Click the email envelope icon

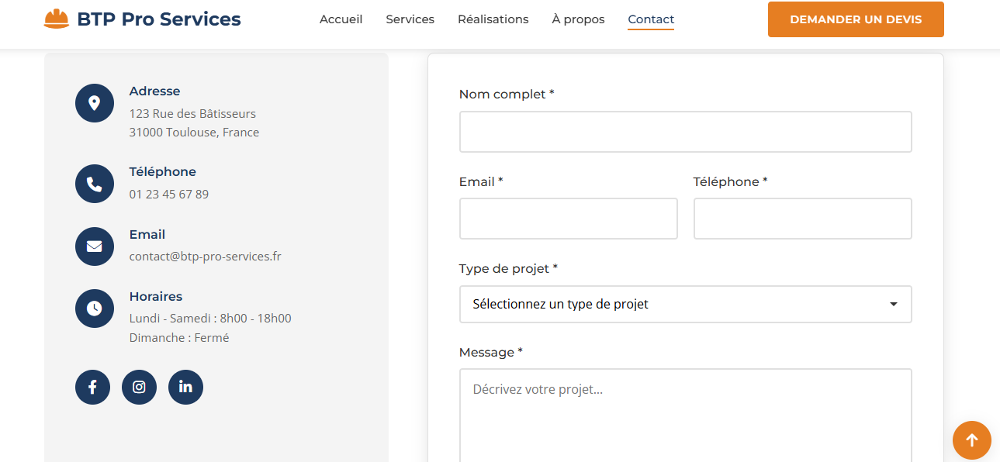(95, 247)
